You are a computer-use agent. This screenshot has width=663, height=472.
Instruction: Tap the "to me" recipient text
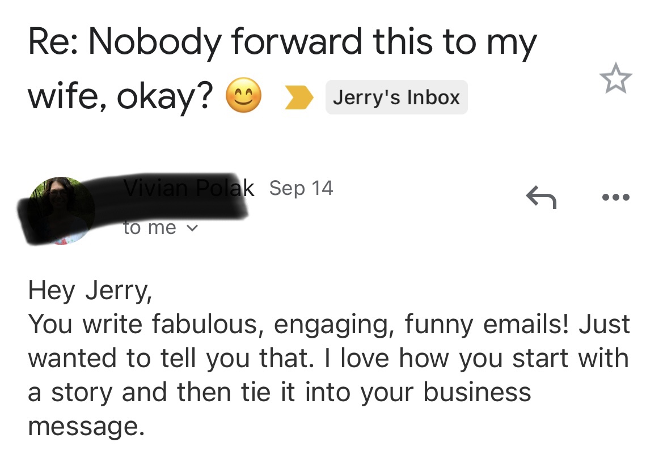click(149, 228)
